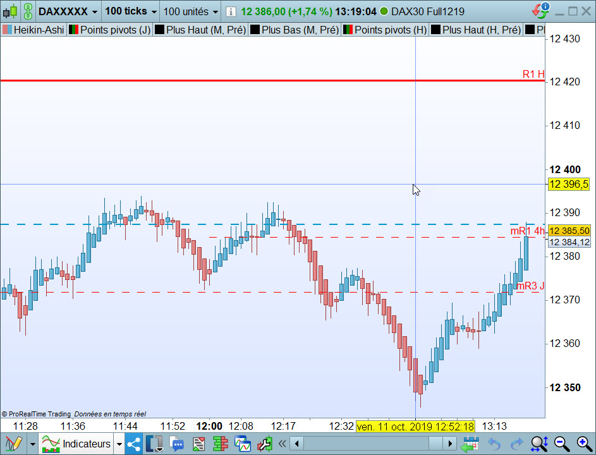Click the mR3 J pivot label
This screenshot has height=455, width=596.
click(x=531, y=286)
